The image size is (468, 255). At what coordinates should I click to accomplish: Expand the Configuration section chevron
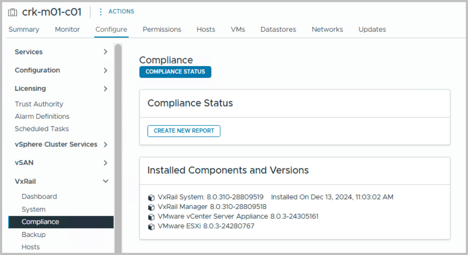(105, 70)
